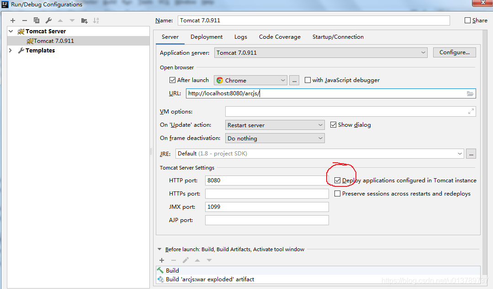Click the Name input field

[x=314, y=21]
